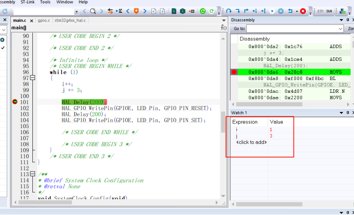
Task: Click the Step Over debug icon
Action: 229,11
